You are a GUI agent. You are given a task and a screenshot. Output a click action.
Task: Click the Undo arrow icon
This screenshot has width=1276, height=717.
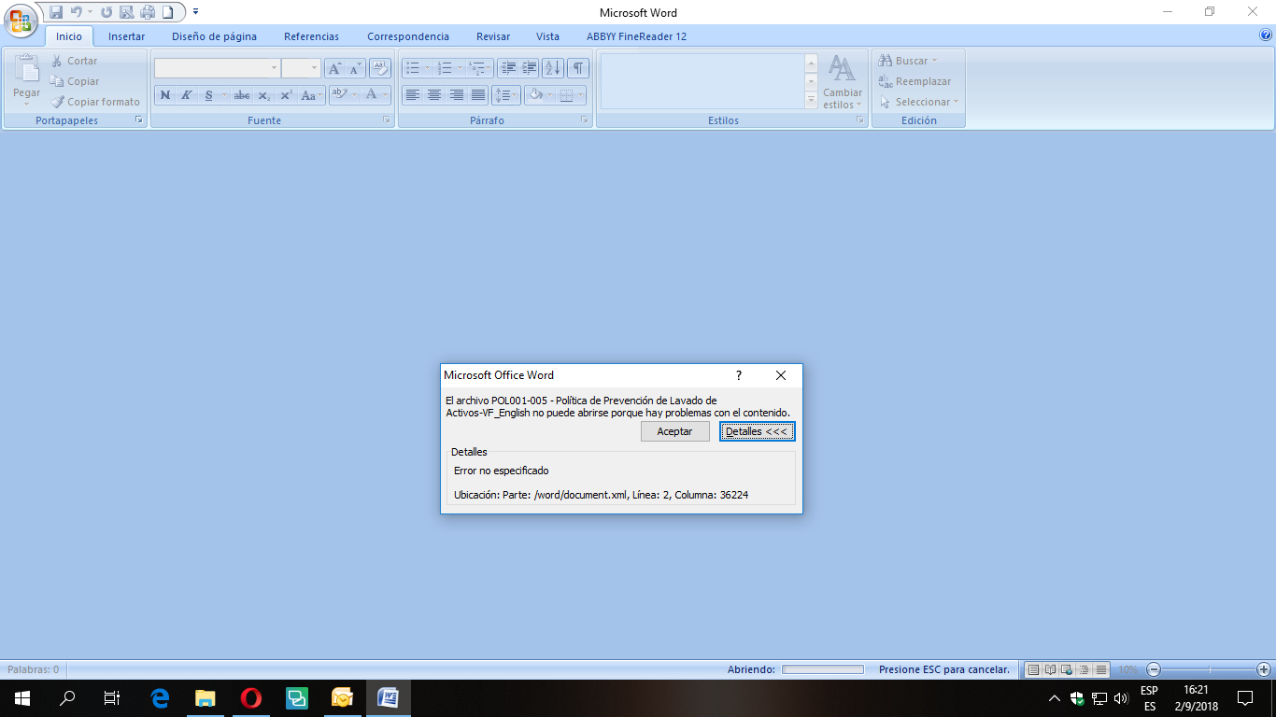coord(76,12)
